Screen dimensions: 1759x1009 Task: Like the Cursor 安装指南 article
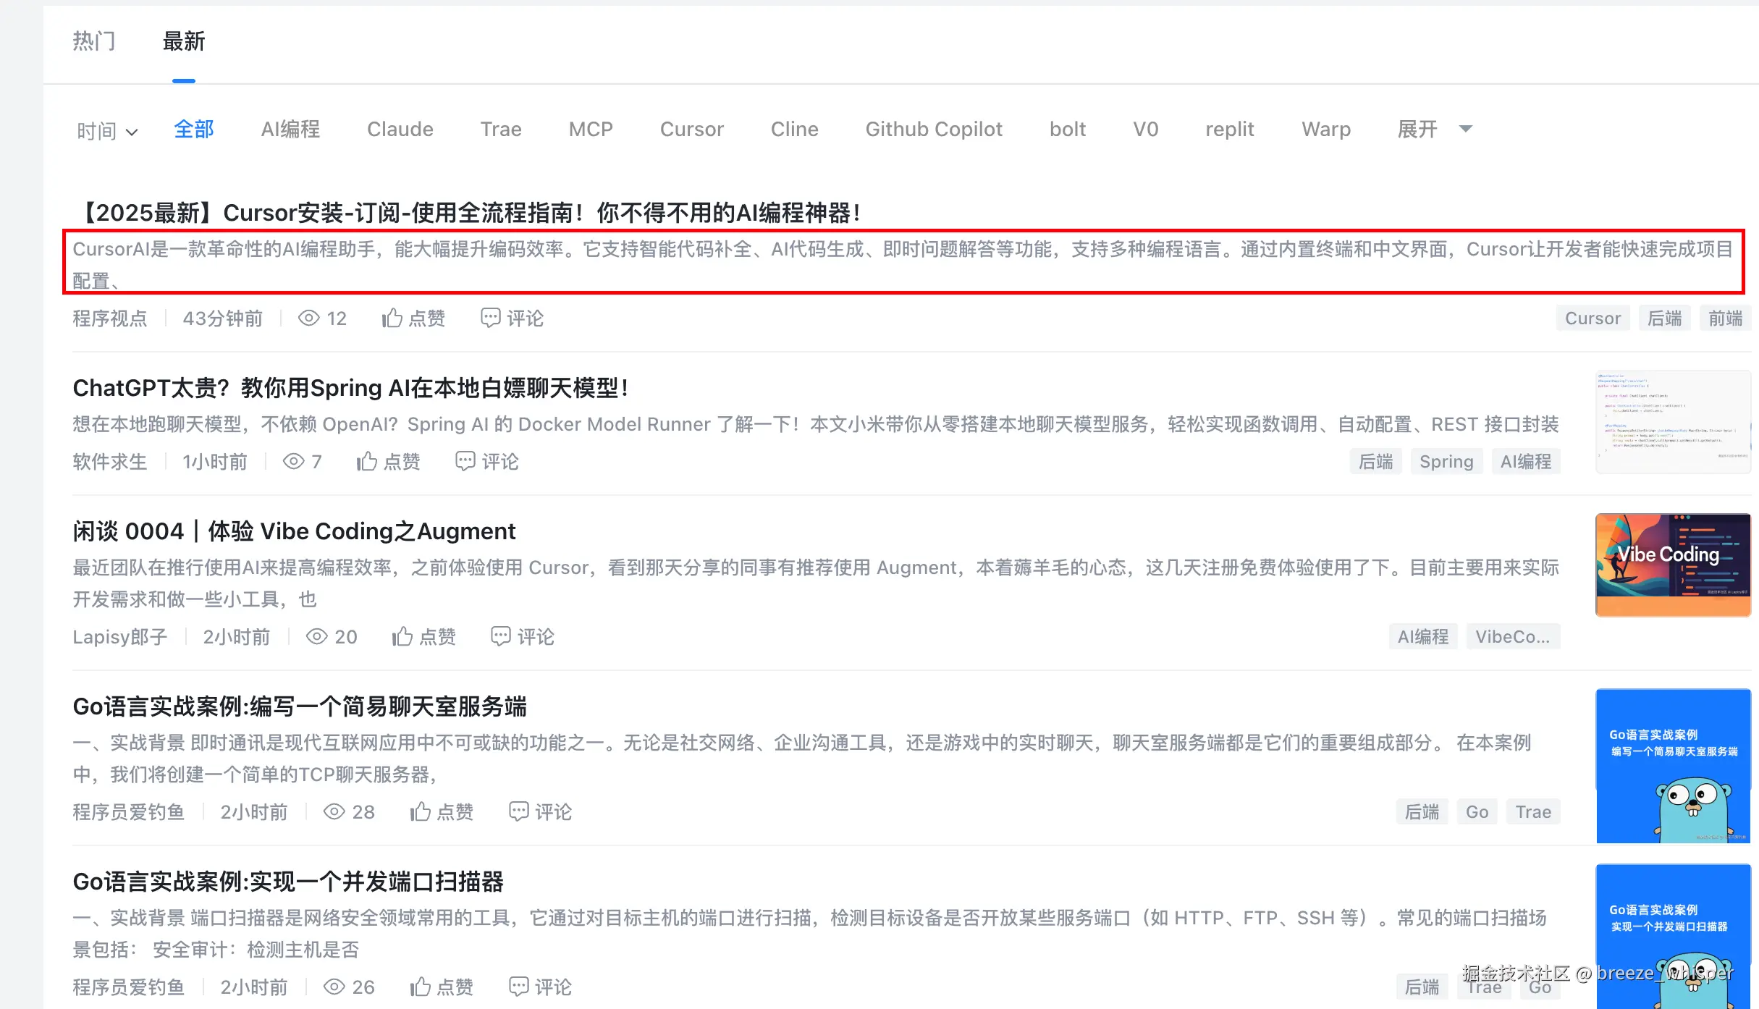413,318
